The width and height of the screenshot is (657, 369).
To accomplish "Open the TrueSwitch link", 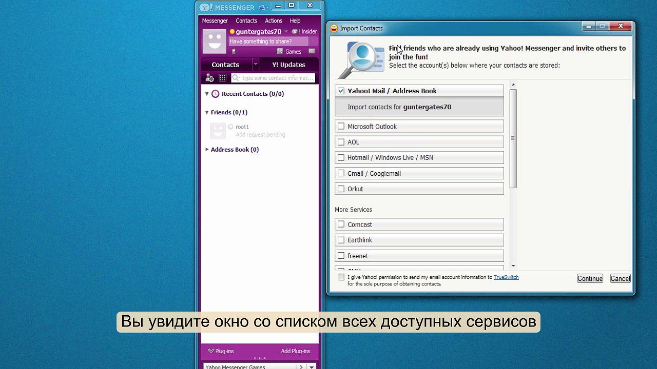I will [506, 277].
